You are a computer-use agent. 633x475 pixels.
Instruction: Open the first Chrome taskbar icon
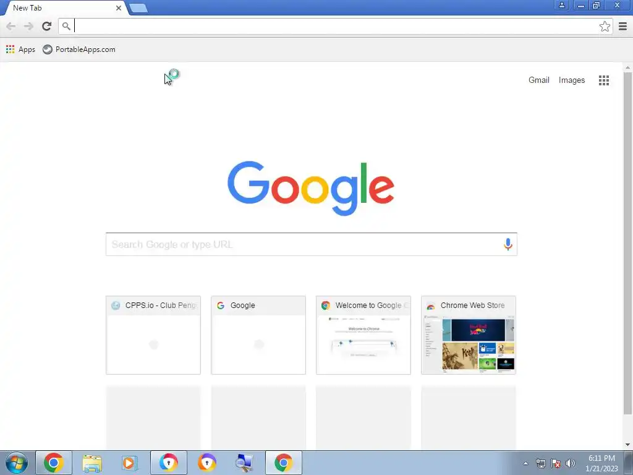54,463
